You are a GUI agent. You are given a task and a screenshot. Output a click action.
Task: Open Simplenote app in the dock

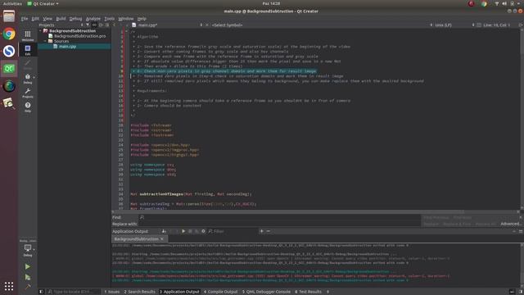pyautogui.click(x=9, y=51)
